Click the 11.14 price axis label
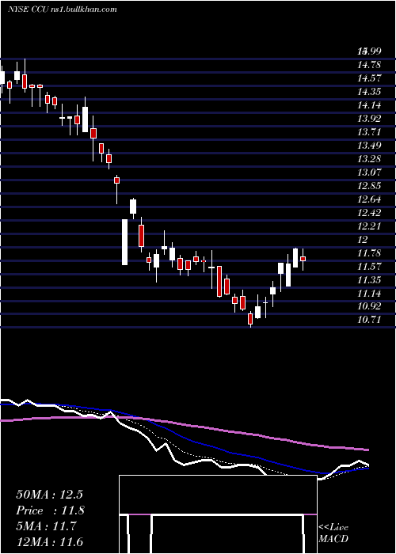 pos(369,294)
